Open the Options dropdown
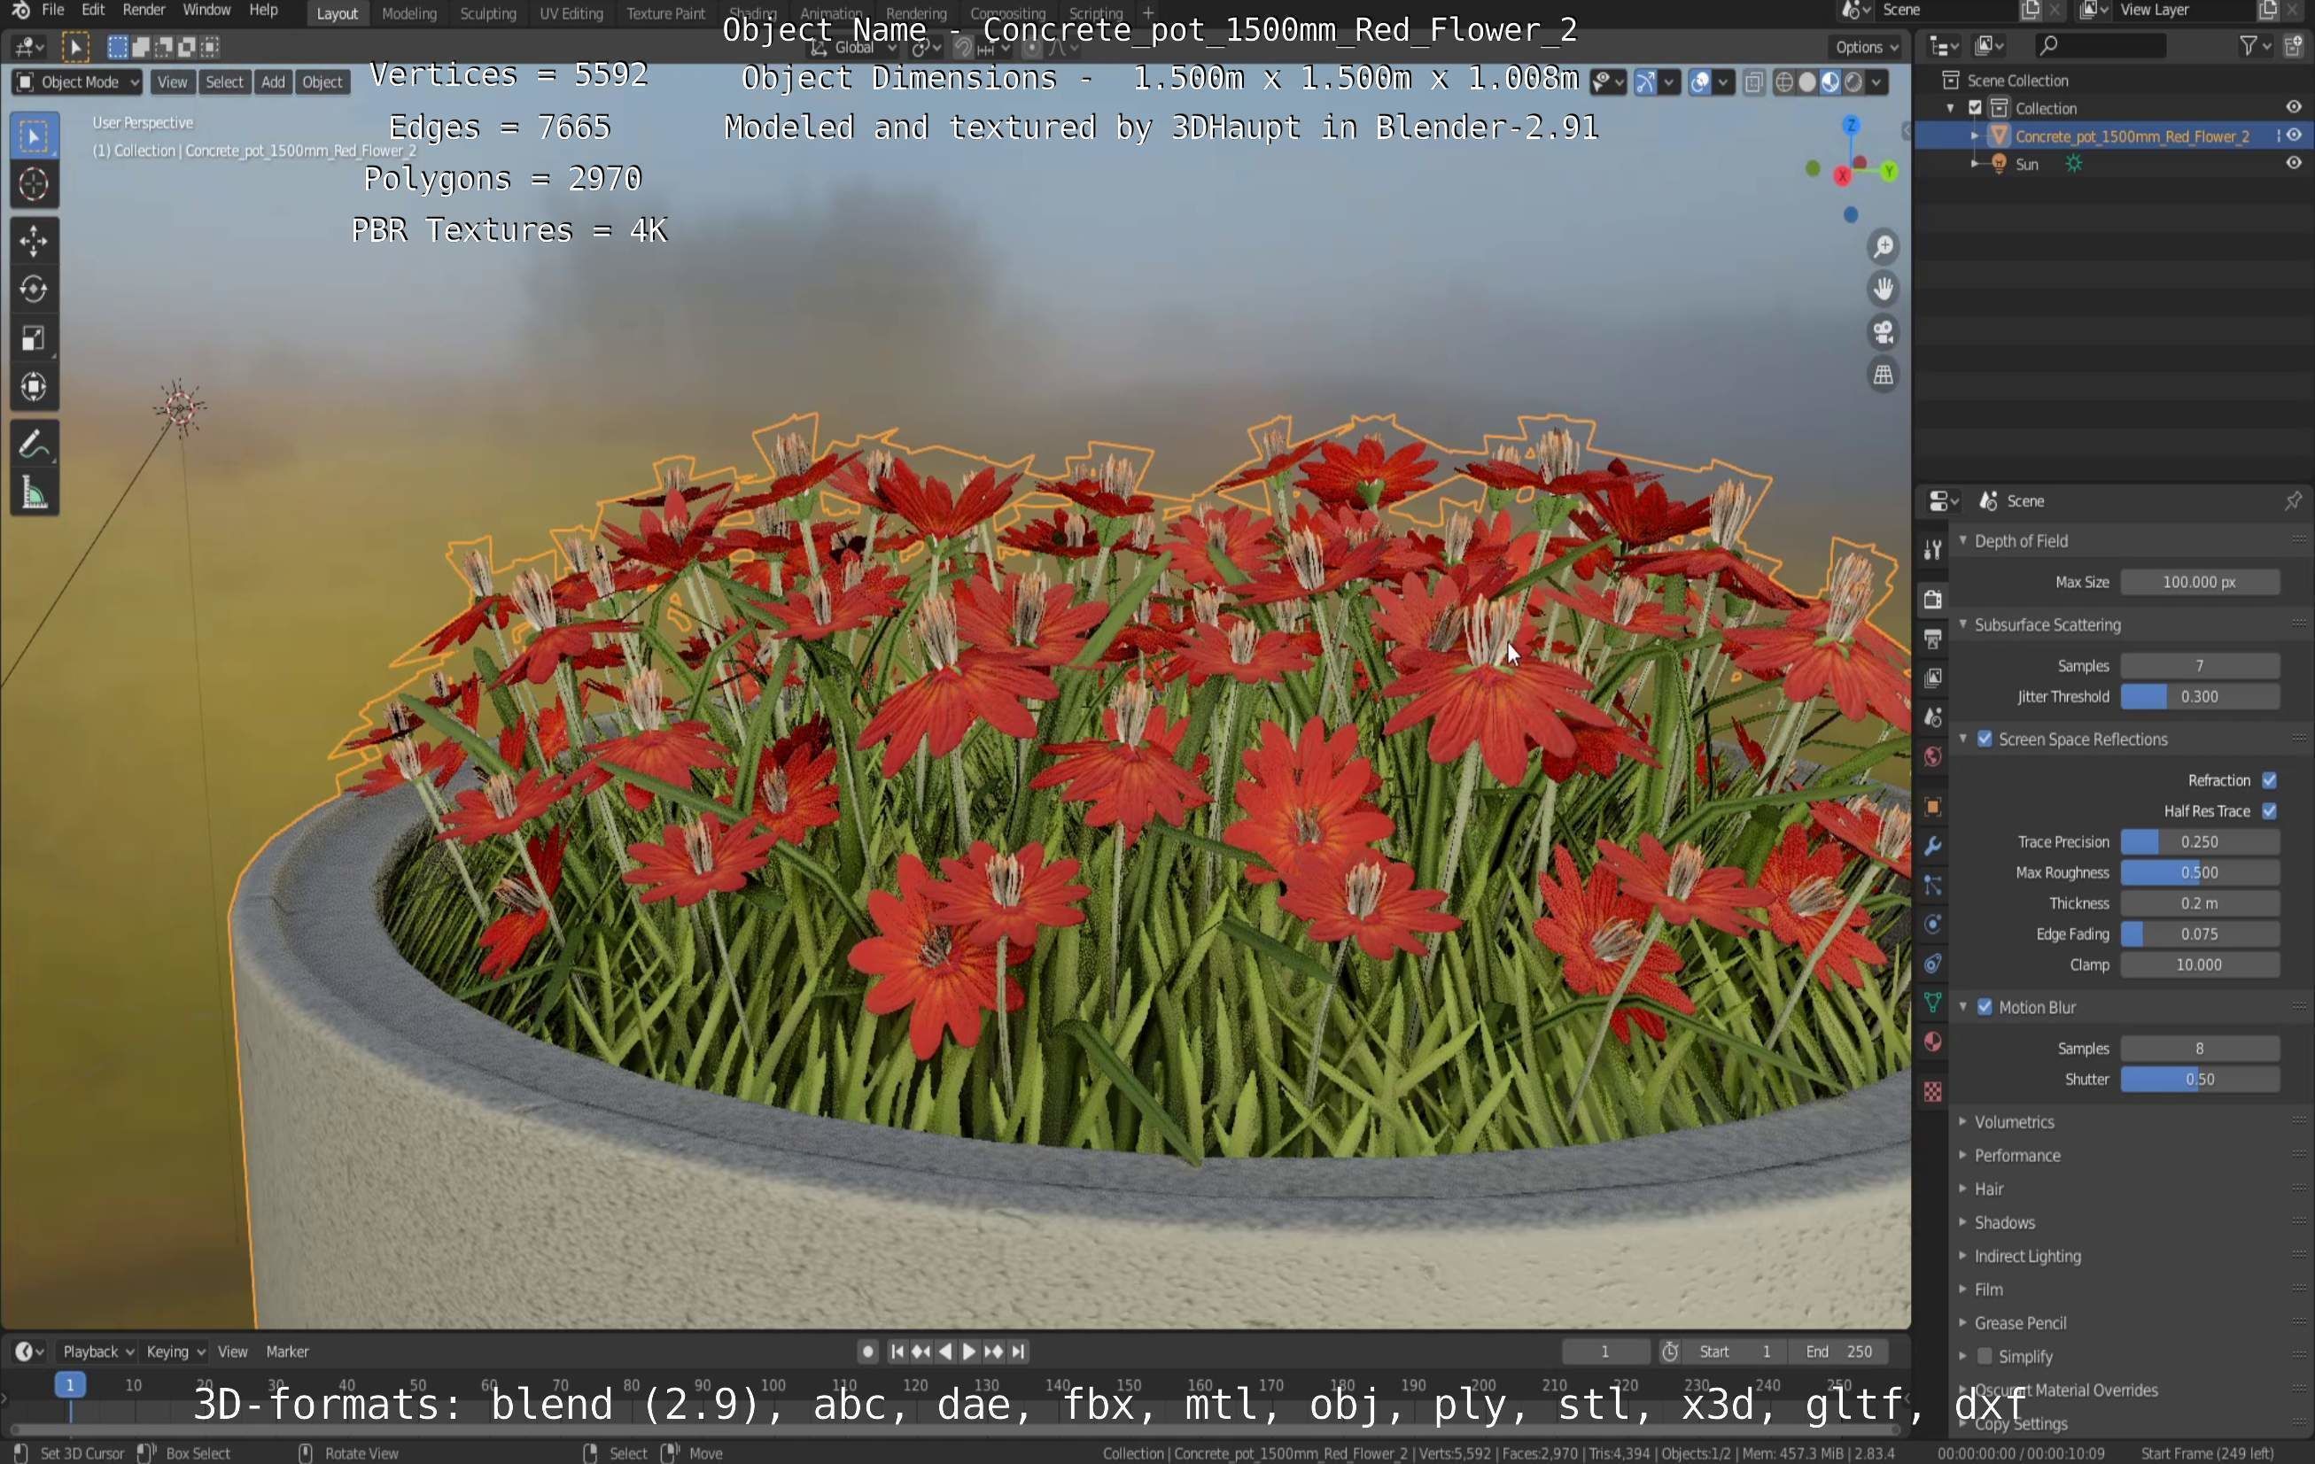This screenshot has height=1464, width=2315. (x=1866, y=47)
